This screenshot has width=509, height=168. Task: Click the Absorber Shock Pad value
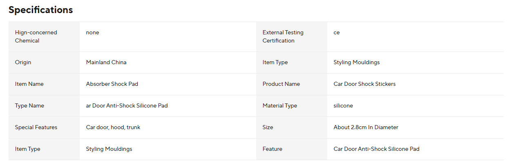point(112,84)
